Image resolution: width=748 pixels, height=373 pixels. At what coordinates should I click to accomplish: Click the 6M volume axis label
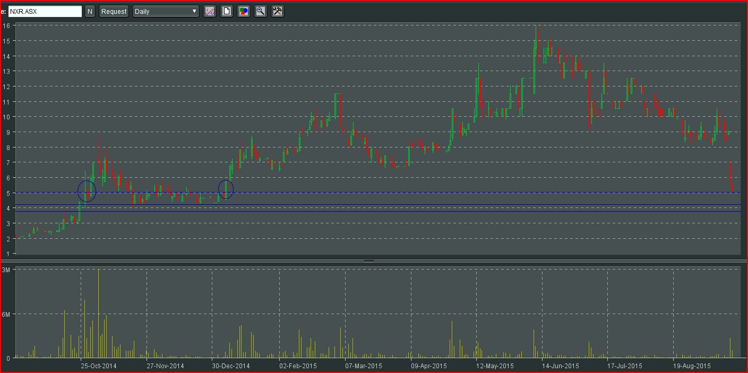pyautogui.click(x=6, y=315)
